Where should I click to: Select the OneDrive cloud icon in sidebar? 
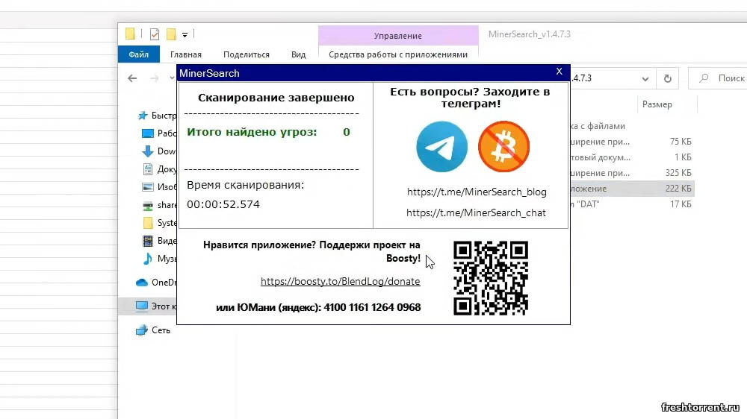tap(142, 283)
